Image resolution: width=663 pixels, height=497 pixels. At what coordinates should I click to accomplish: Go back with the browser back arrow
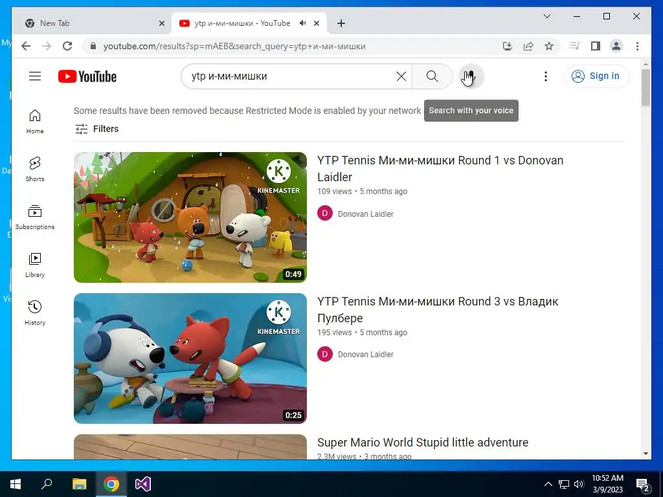[26, 46]
